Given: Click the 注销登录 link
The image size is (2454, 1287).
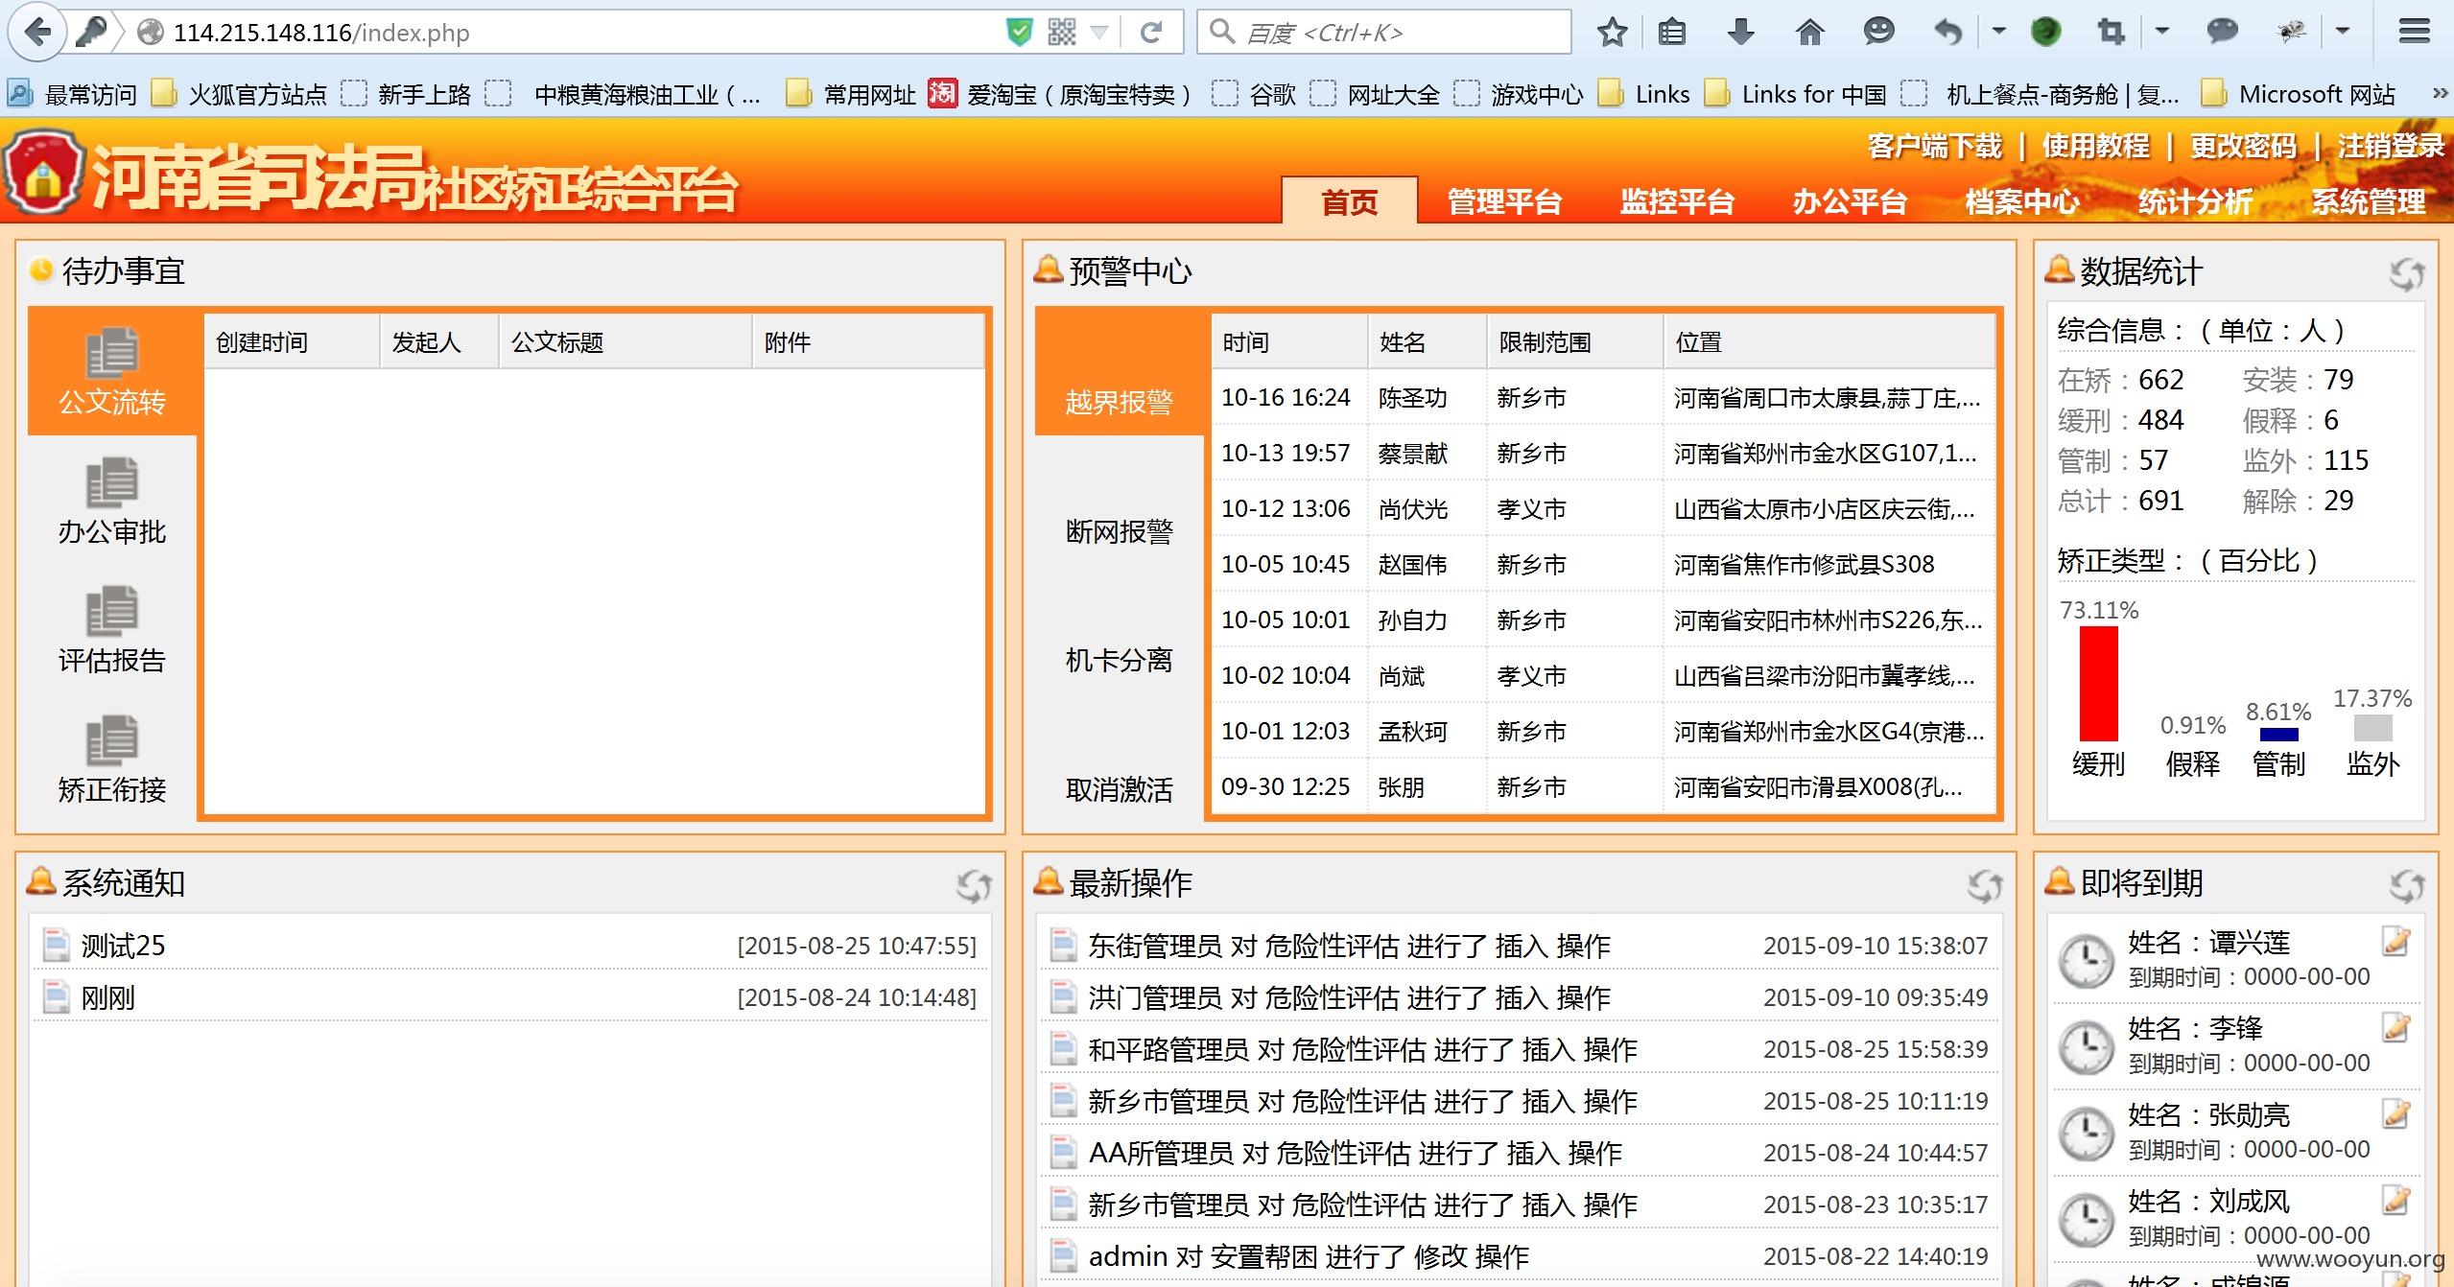Looking at the screenshot, I should click(x=2391, y=146).
